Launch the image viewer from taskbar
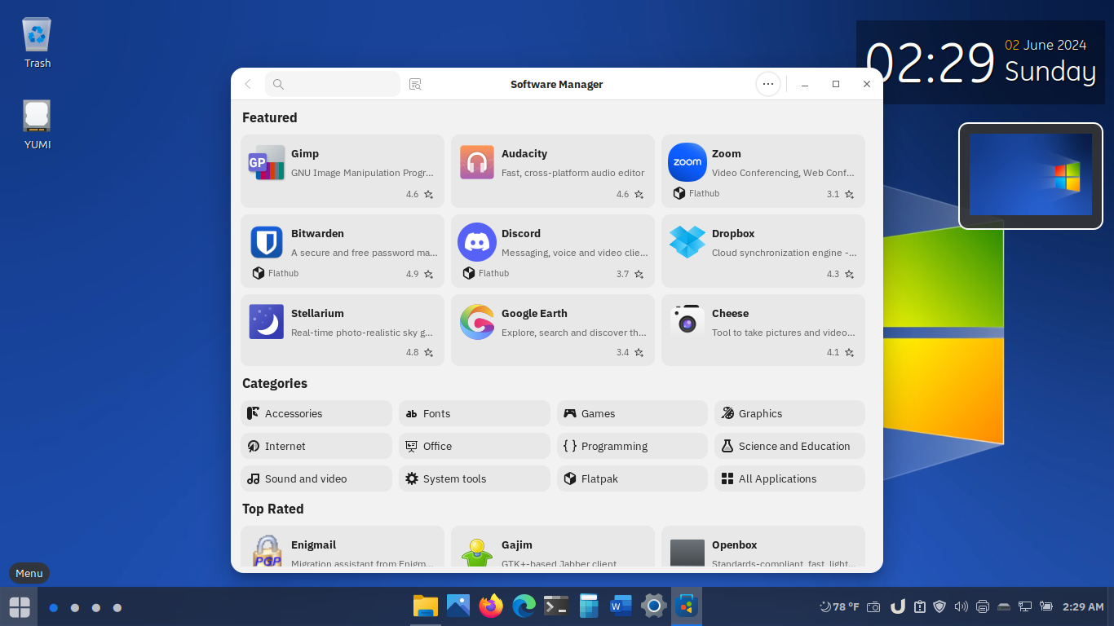This screenshot has width=1114, height=626. 458,606
